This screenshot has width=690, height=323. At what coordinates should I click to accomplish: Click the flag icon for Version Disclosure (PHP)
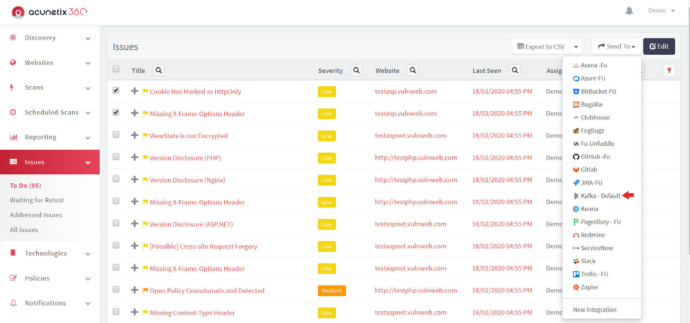(x=145, y=158)
